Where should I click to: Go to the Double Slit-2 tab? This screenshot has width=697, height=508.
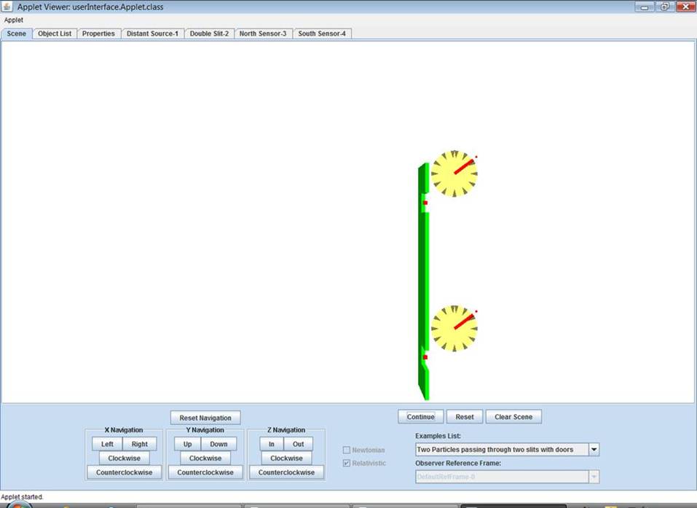[x=209, y=34]
